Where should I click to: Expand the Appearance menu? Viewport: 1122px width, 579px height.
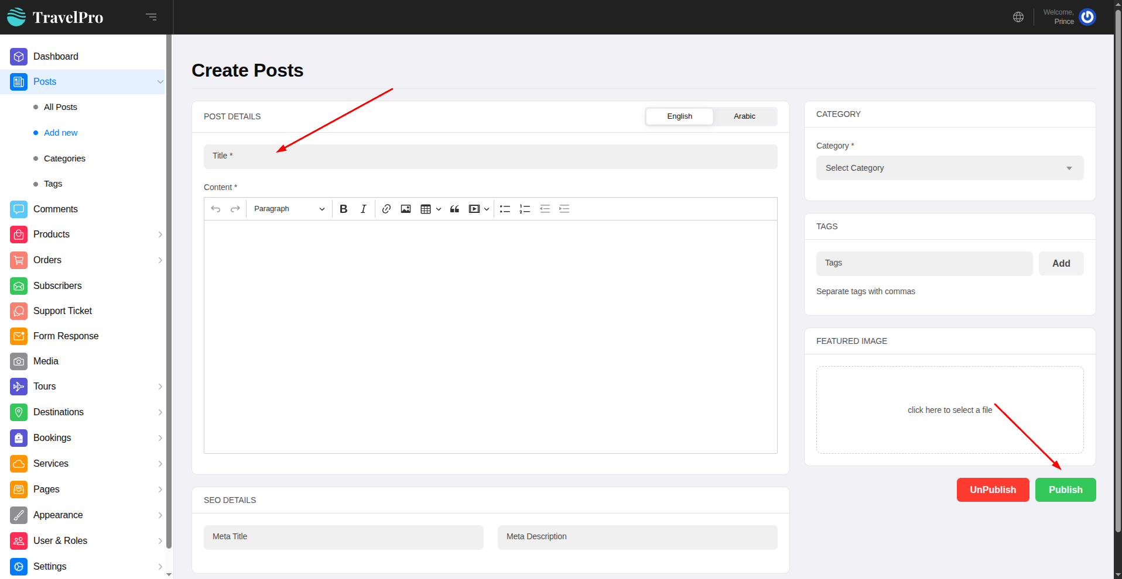[160, 515]
